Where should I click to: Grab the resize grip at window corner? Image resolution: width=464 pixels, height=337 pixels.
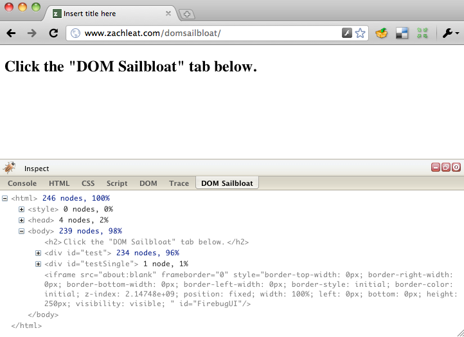[460, 333]
